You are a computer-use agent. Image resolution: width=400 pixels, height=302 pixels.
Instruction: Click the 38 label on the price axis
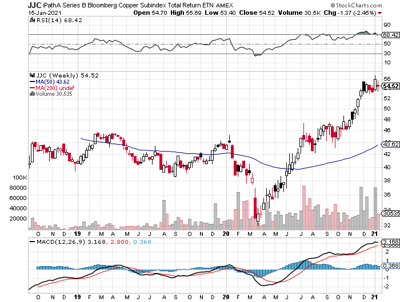coord(387,181)
